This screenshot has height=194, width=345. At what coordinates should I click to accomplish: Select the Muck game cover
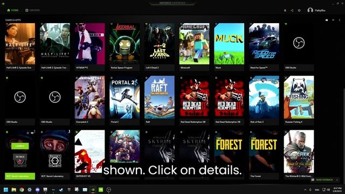click(229, 44)
